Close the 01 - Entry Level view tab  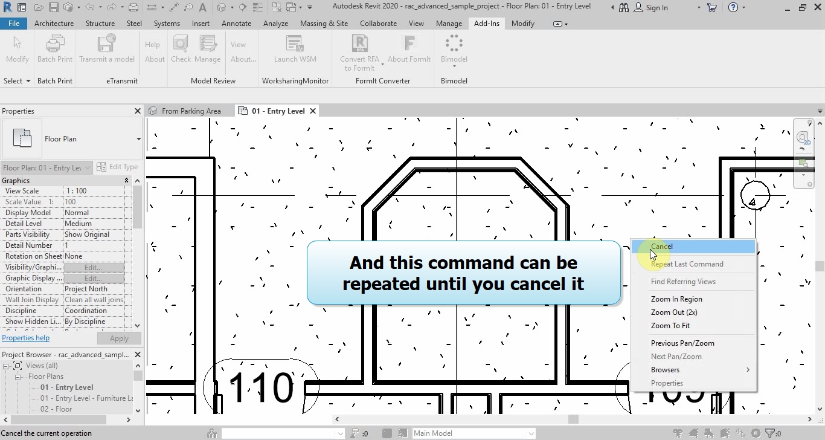point(313,111)
